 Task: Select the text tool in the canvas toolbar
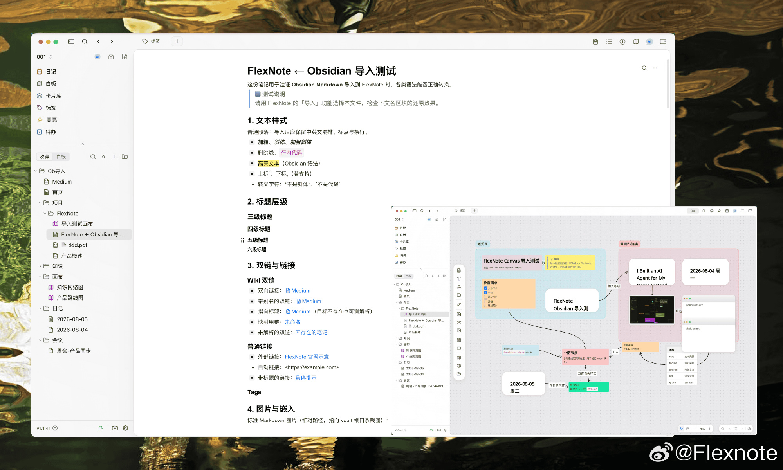[x=459, y=279]
